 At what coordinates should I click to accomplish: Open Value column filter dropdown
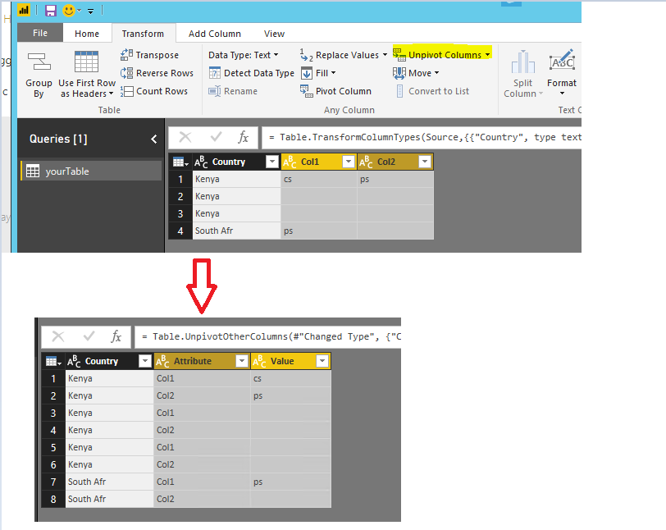click(322, 361)
